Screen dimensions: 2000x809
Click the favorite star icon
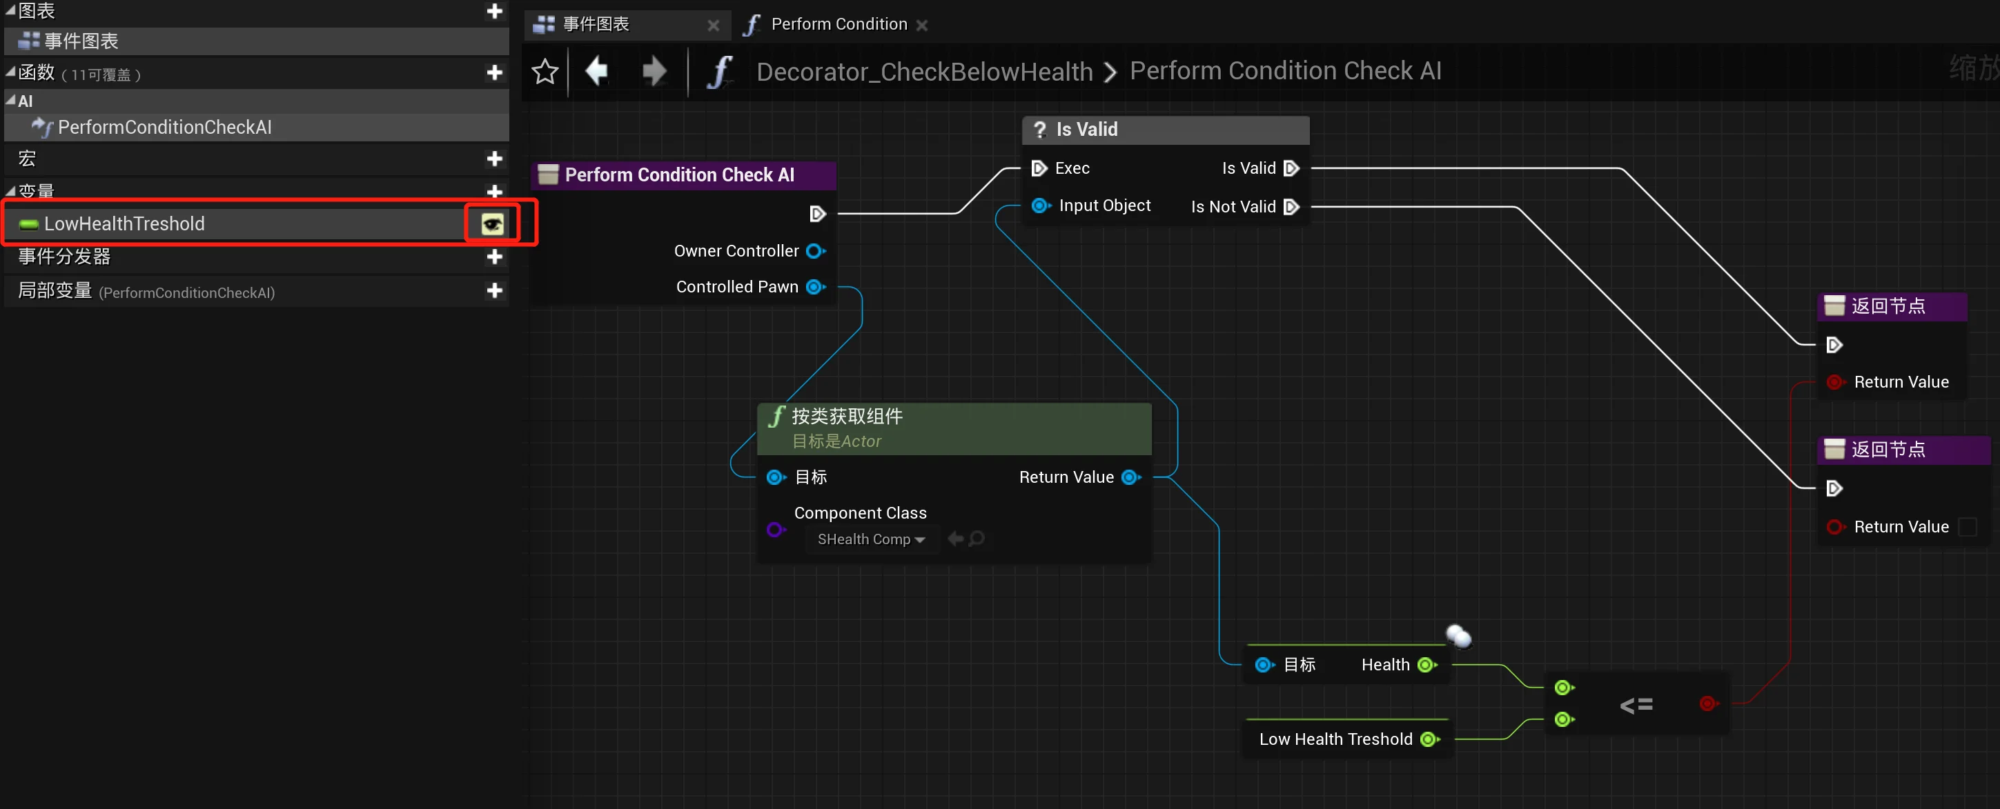click(x=545, y=71)
